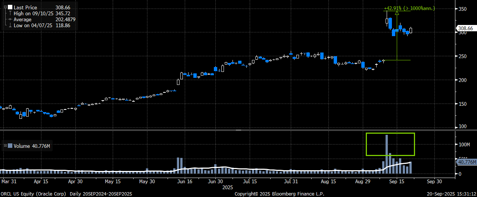Click the 308.66 last price axis tag

(465, 28)
